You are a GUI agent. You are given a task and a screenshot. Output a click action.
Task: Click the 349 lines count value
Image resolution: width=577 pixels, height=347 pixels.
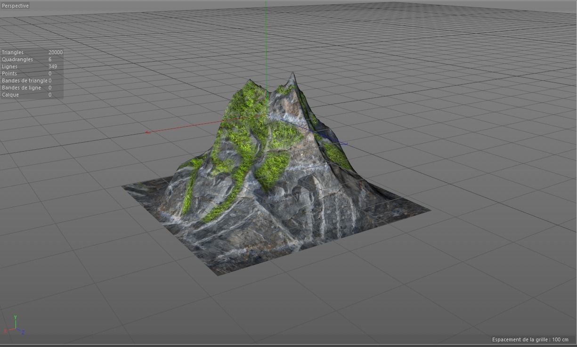[x=52, y=66]
